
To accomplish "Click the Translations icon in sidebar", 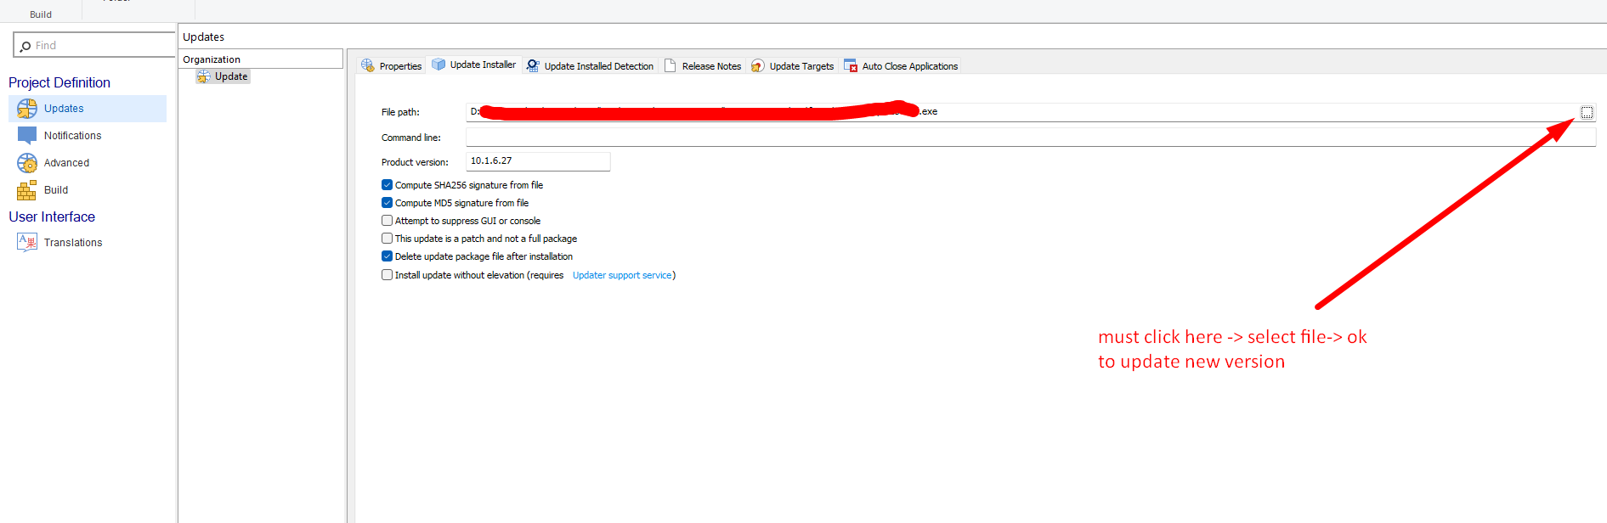I will 27,243.
